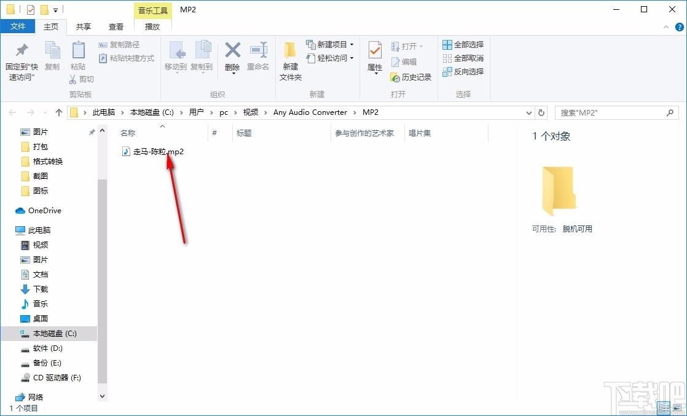Select Local Disk (C:) in sidebar
The height and width of the screenshot is (416, 687).
tap(49, 334)
